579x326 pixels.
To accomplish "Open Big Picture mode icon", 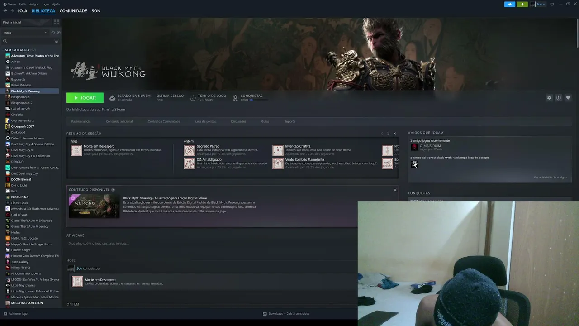I will tap(552, 4).
